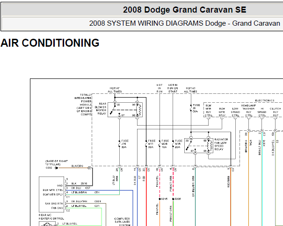Click the 'BLK/ORG' wire label

coord(77,166)
